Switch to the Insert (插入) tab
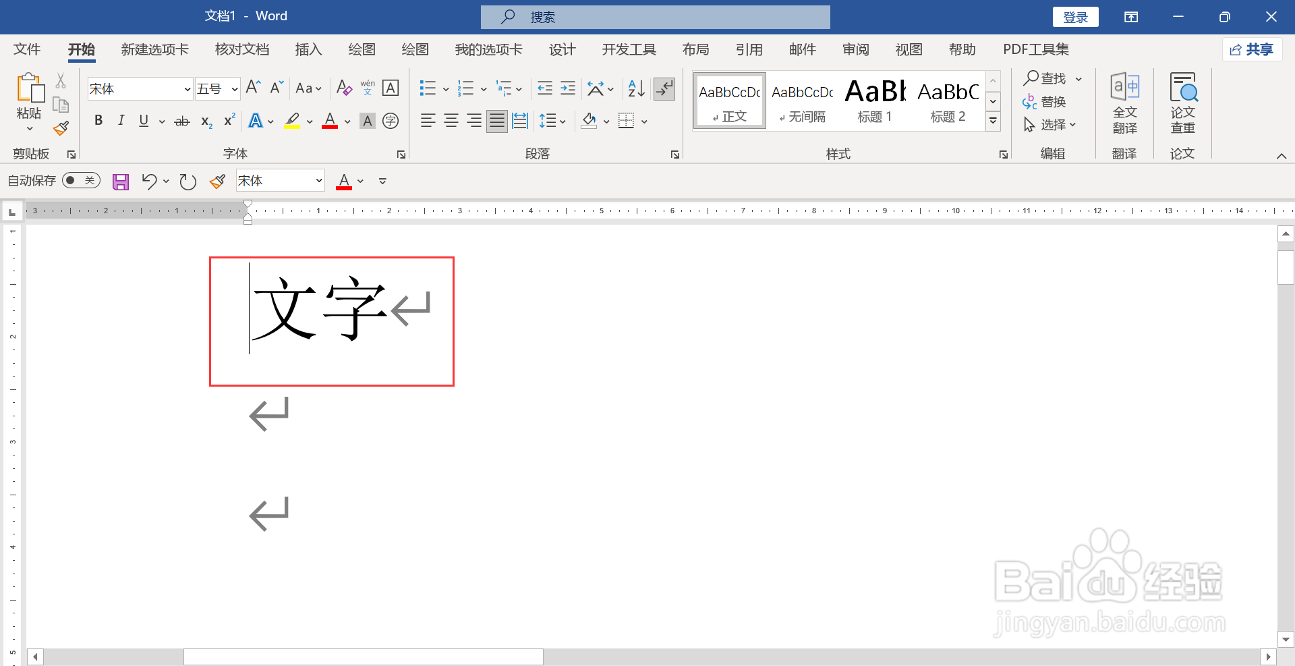Screen dimensions: 1295x666 [308, 49]
